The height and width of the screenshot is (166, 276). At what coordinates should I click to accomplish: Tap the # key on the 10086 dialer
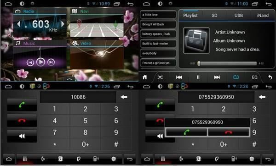[x=116, y=144]
